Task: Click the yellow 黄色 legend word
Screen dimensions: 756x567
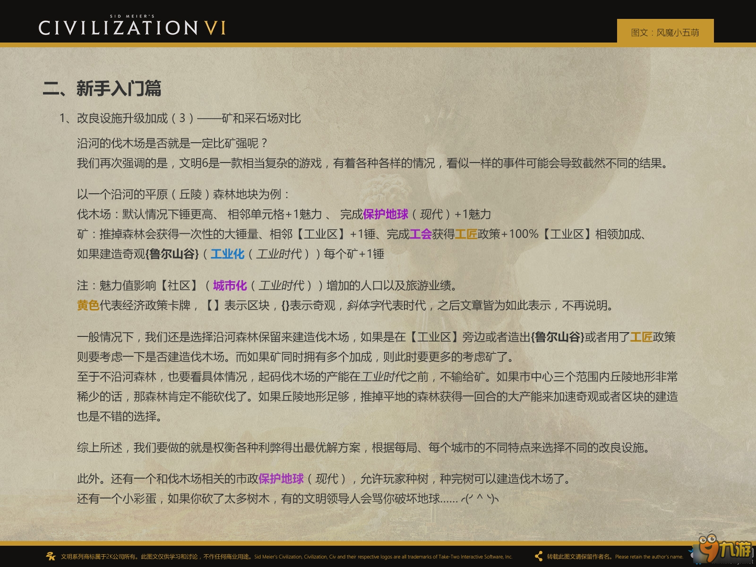Action: (x=88, y=305)
